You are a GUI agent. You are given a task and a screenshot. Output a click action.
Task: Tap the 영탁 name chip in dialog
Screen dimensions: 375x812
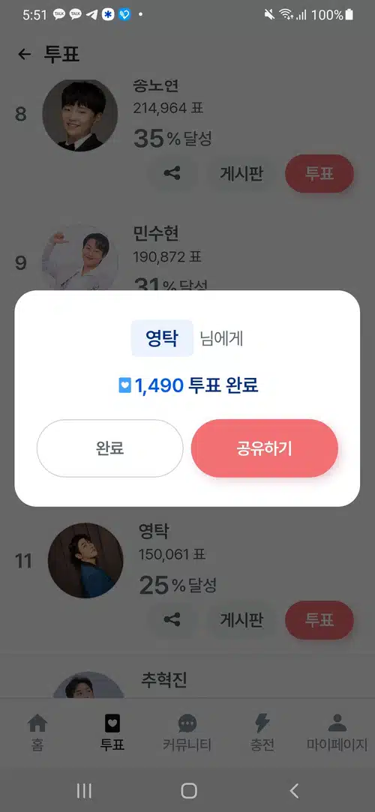pos(162,339)
